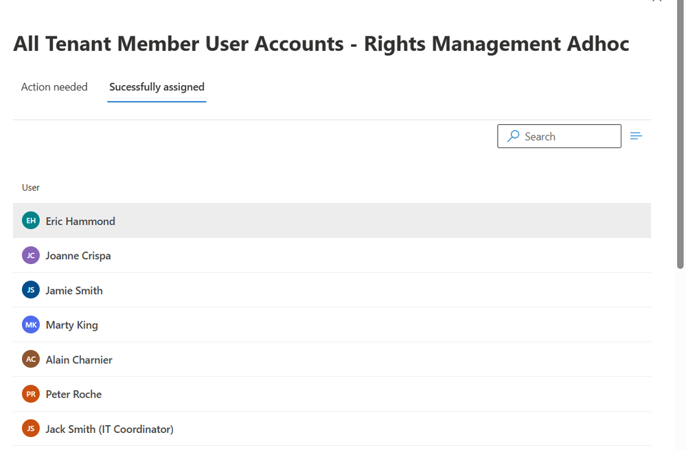The image size is (686, 450).
Task: Switch to the Action needed tab
Action: [x=54, y=87]
